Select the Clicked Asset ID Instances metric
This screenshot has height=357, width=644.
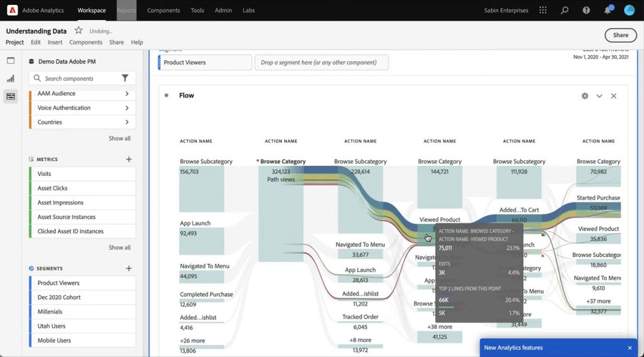point(82,231)
